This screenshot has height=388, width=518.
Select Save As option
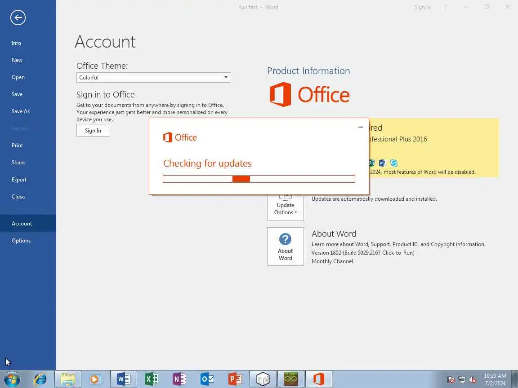pos(21,111)
